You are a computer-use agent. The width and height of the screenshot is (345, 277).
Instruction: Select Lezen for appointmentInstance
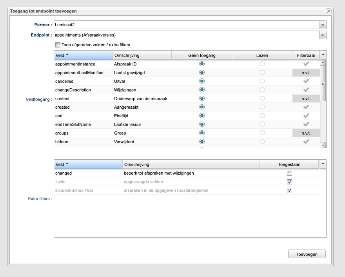pos(262,64)
